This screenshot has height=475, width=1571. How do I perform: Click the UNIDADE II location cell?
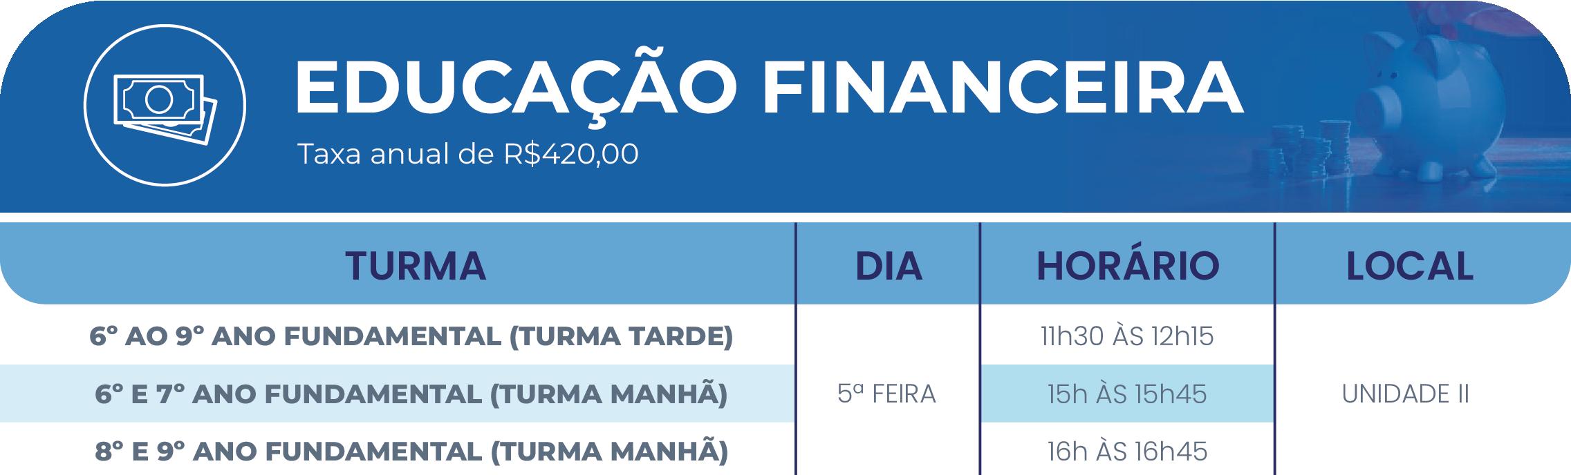tap(1406, 394)
